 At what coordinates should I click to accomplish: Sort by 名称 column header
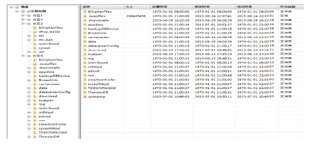coord(103,7)
